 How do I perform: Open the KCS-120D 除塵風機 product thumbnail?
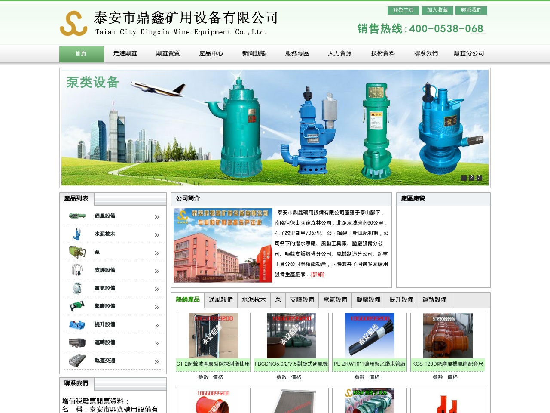pyautogui.click(x=448, y=336)
